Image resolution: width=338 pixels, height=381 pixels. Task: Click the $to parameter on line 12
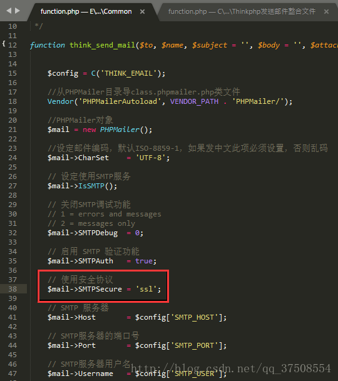[146, 45]
